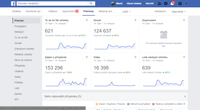Open the Messenger icon

(166, 3)
